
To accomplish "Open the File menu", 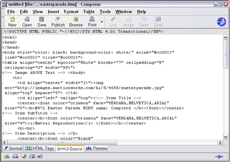I will click(11, 12).
